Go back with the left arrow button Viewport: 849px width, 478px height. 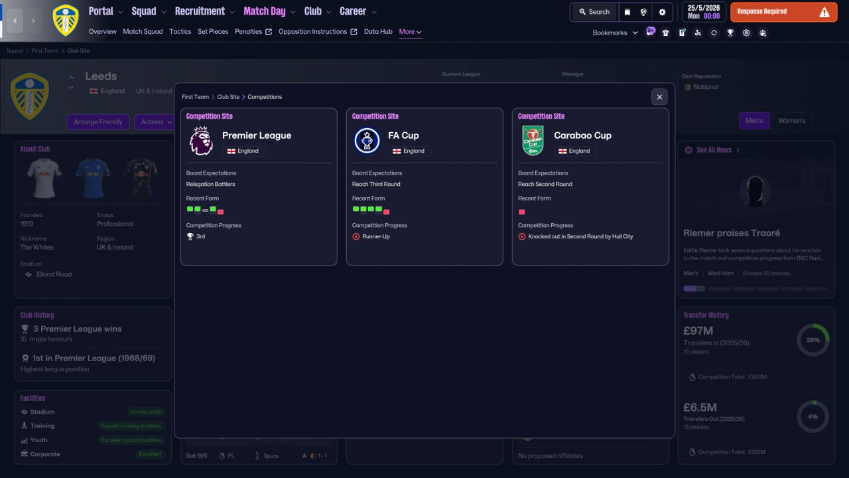click(x=15, y=21)
